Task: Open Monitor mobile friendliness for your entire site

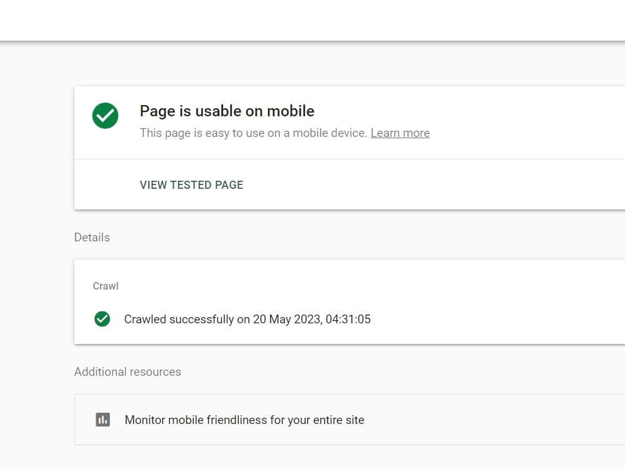Action: pos(244,420)
